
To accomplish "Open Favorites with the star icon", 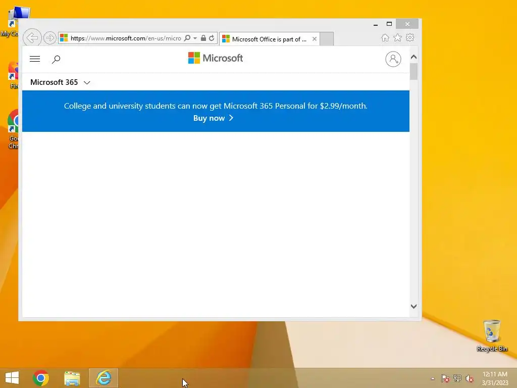I will [x=397, y=38].
